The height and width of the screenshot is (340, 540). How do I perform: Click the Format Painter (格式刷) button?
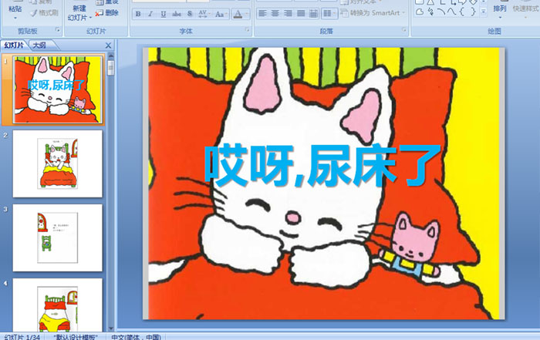[46, 13]
